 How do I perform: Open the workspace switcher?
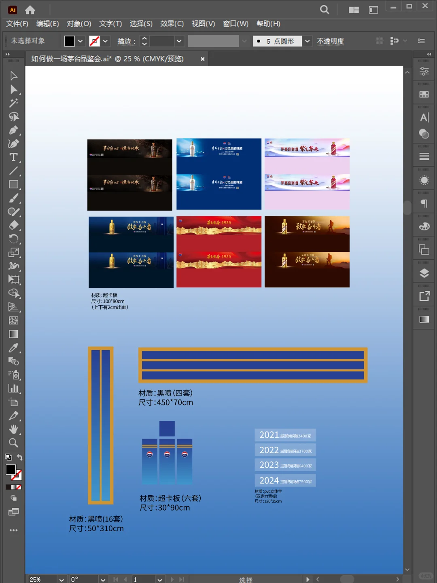point(373,10)
